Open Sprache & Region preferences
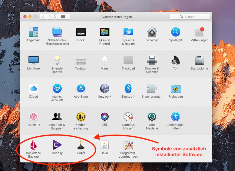235x171 pixels. tap(128, 32)
